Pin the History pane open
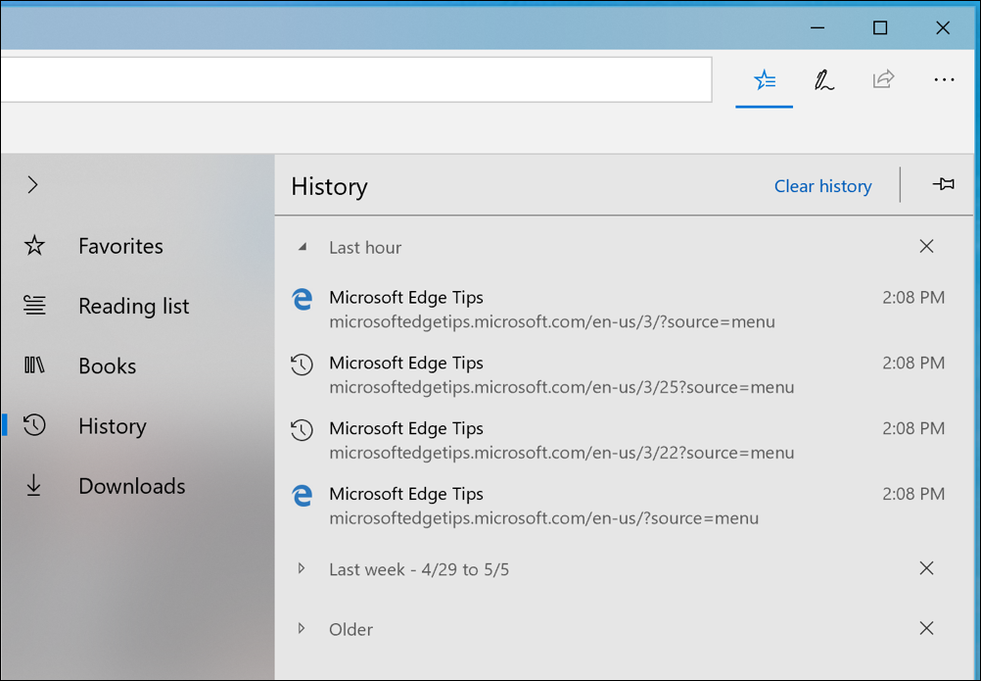This screenshot has width=981, height=681. point(944,184)
